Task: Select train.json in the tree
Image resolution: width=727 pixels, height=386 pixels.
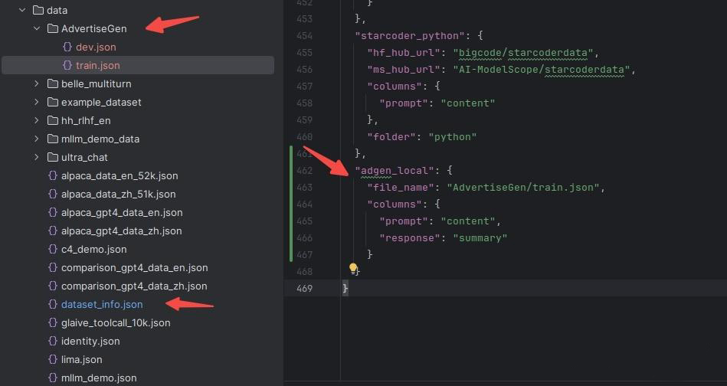Action: (98, 65)
